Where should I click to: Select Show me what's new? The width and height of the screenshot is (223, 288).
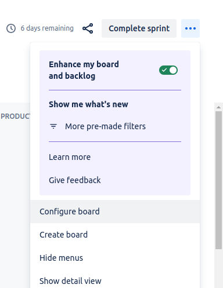(x=88, y=104)
